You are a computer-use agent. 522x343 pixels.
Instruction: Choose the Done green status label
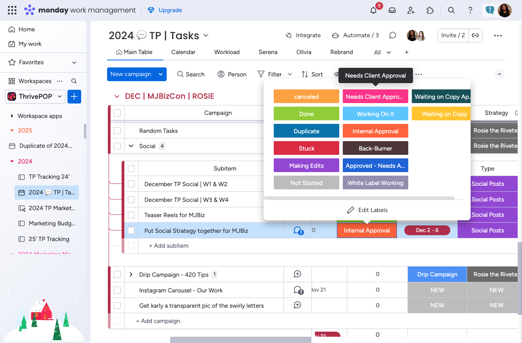click(306, 114)
